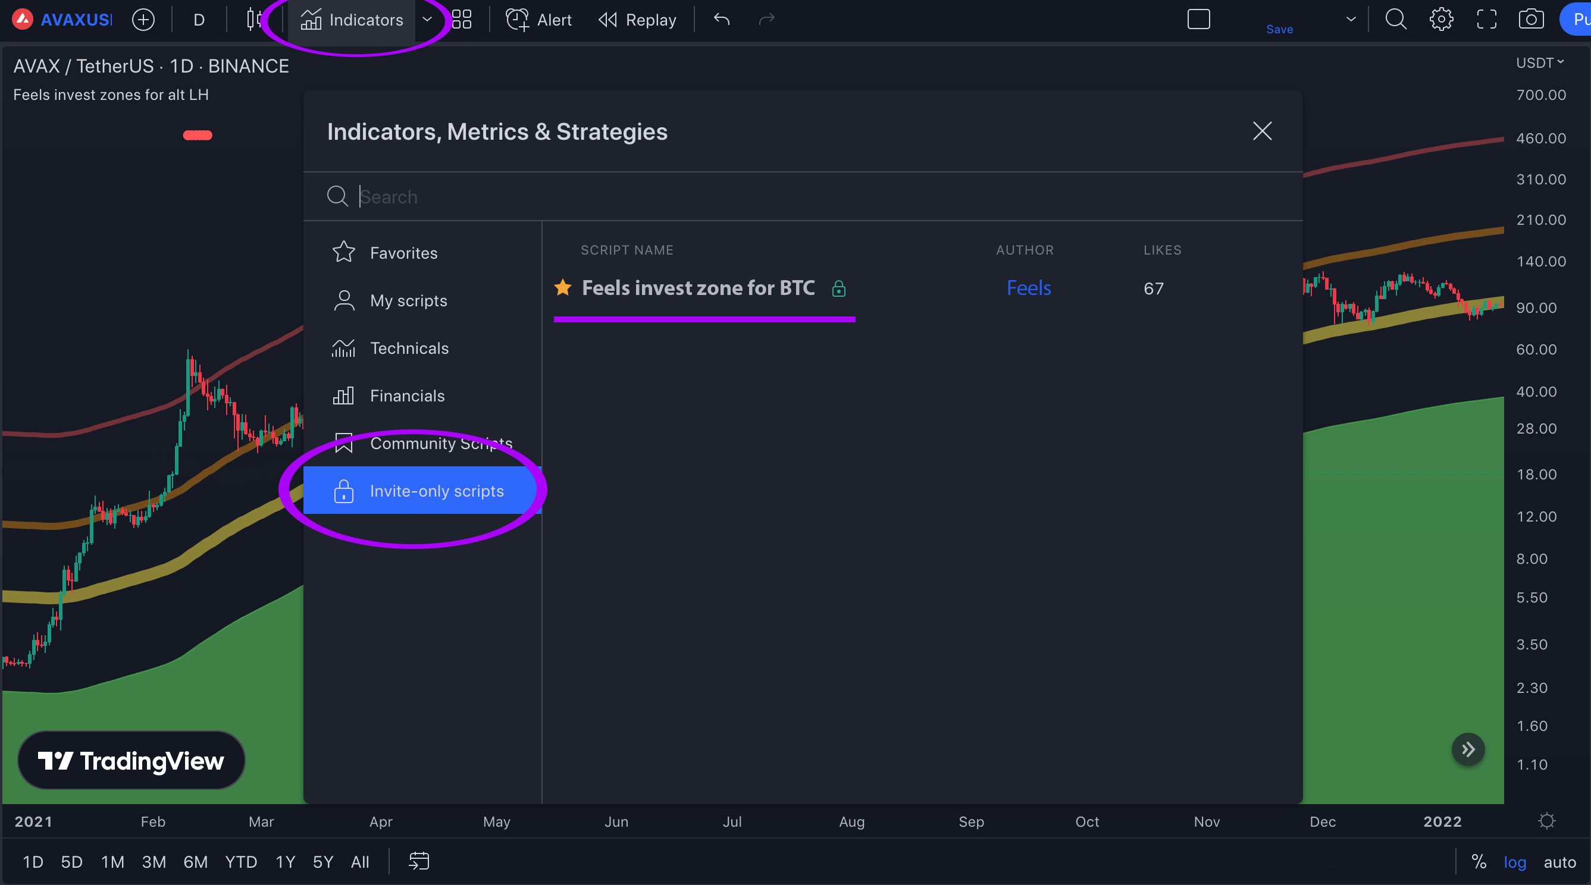1591x885 pixels.
Task: Create an Alert from the toolbar
Action: point(538,20)
